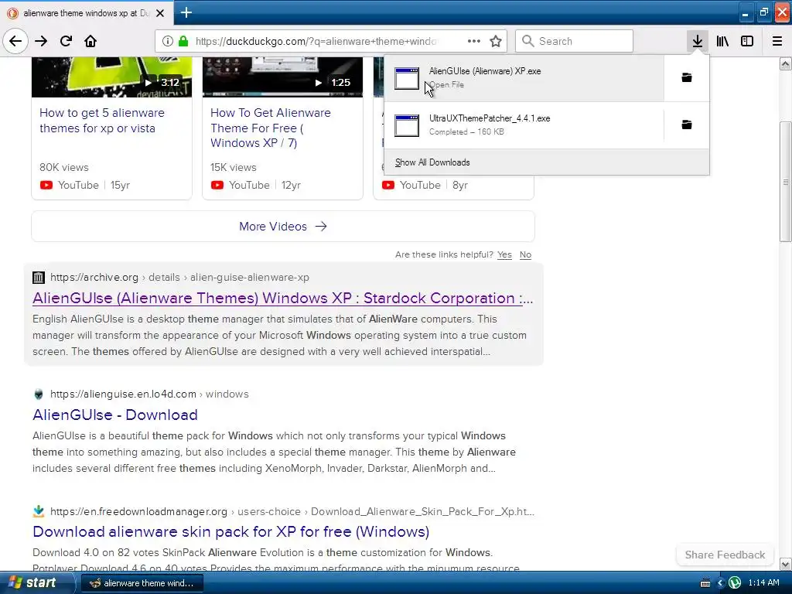Image resolution: width=792 pixels, height=594 pixels.
Task: Click YouTube icon under the 8yr video
Action: [x=388, y=185]
